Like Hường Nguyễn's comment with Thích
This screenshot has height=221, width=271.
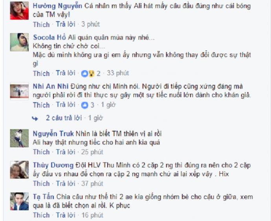point(41,24)
